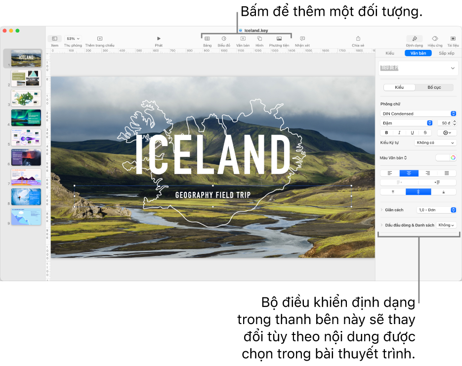462x366 pixels.
Task: Open the advanced text options gear menu
Action: [x=447, y=133]
